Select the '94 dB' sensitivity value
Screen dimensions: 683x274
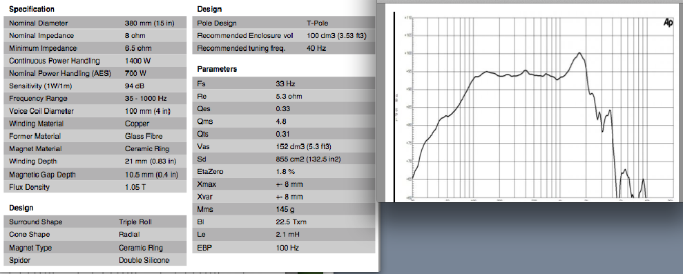135,86
